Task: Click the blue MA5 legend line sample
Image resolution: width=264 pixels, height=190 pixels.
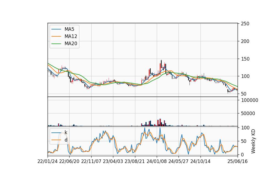Action: 56,29
